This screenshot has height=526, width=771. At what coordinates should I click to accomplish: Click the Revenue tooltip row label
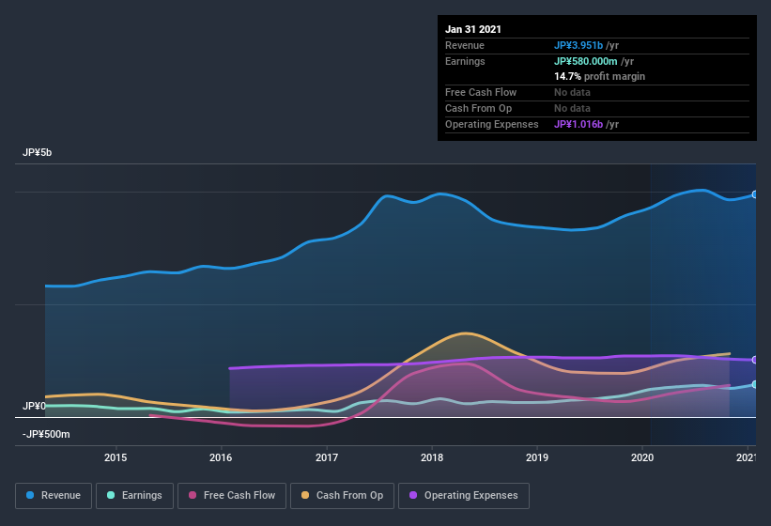point(465,45)
